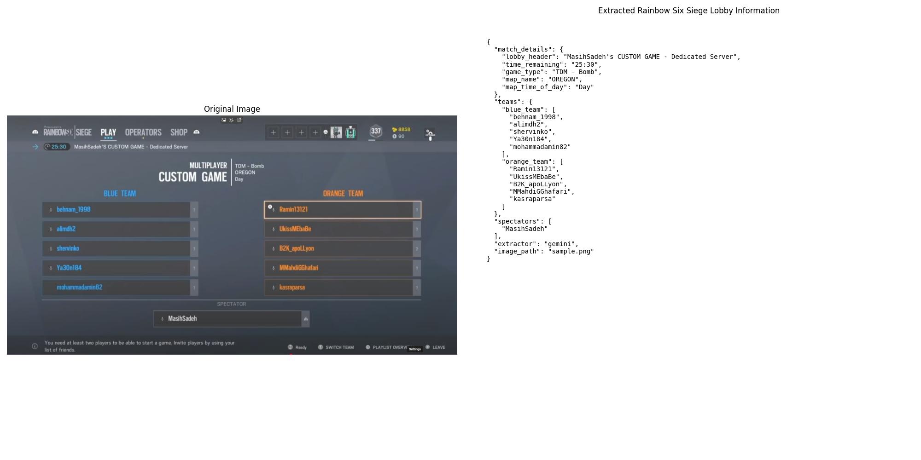
Task: Click the "extractor": "gemini" line in the JSON
Action: pos(536,244)
